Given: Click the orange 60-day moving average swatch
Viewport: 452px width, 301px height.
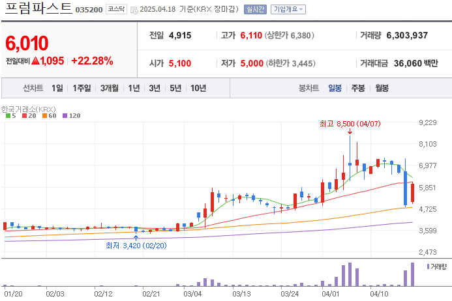Looking at the screenshot, I should point(44,116).
